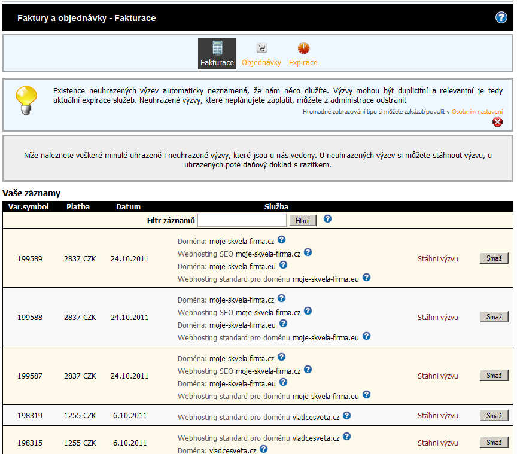Image resolution: width=517 pixels, height=454 pixels.
Task: Click Smaž on invoice 198319
Action: (x=494, y=416)
